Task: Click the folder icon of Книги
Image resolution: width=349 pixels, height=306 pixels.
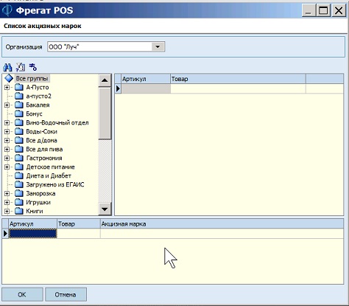Action: [19, 211]
